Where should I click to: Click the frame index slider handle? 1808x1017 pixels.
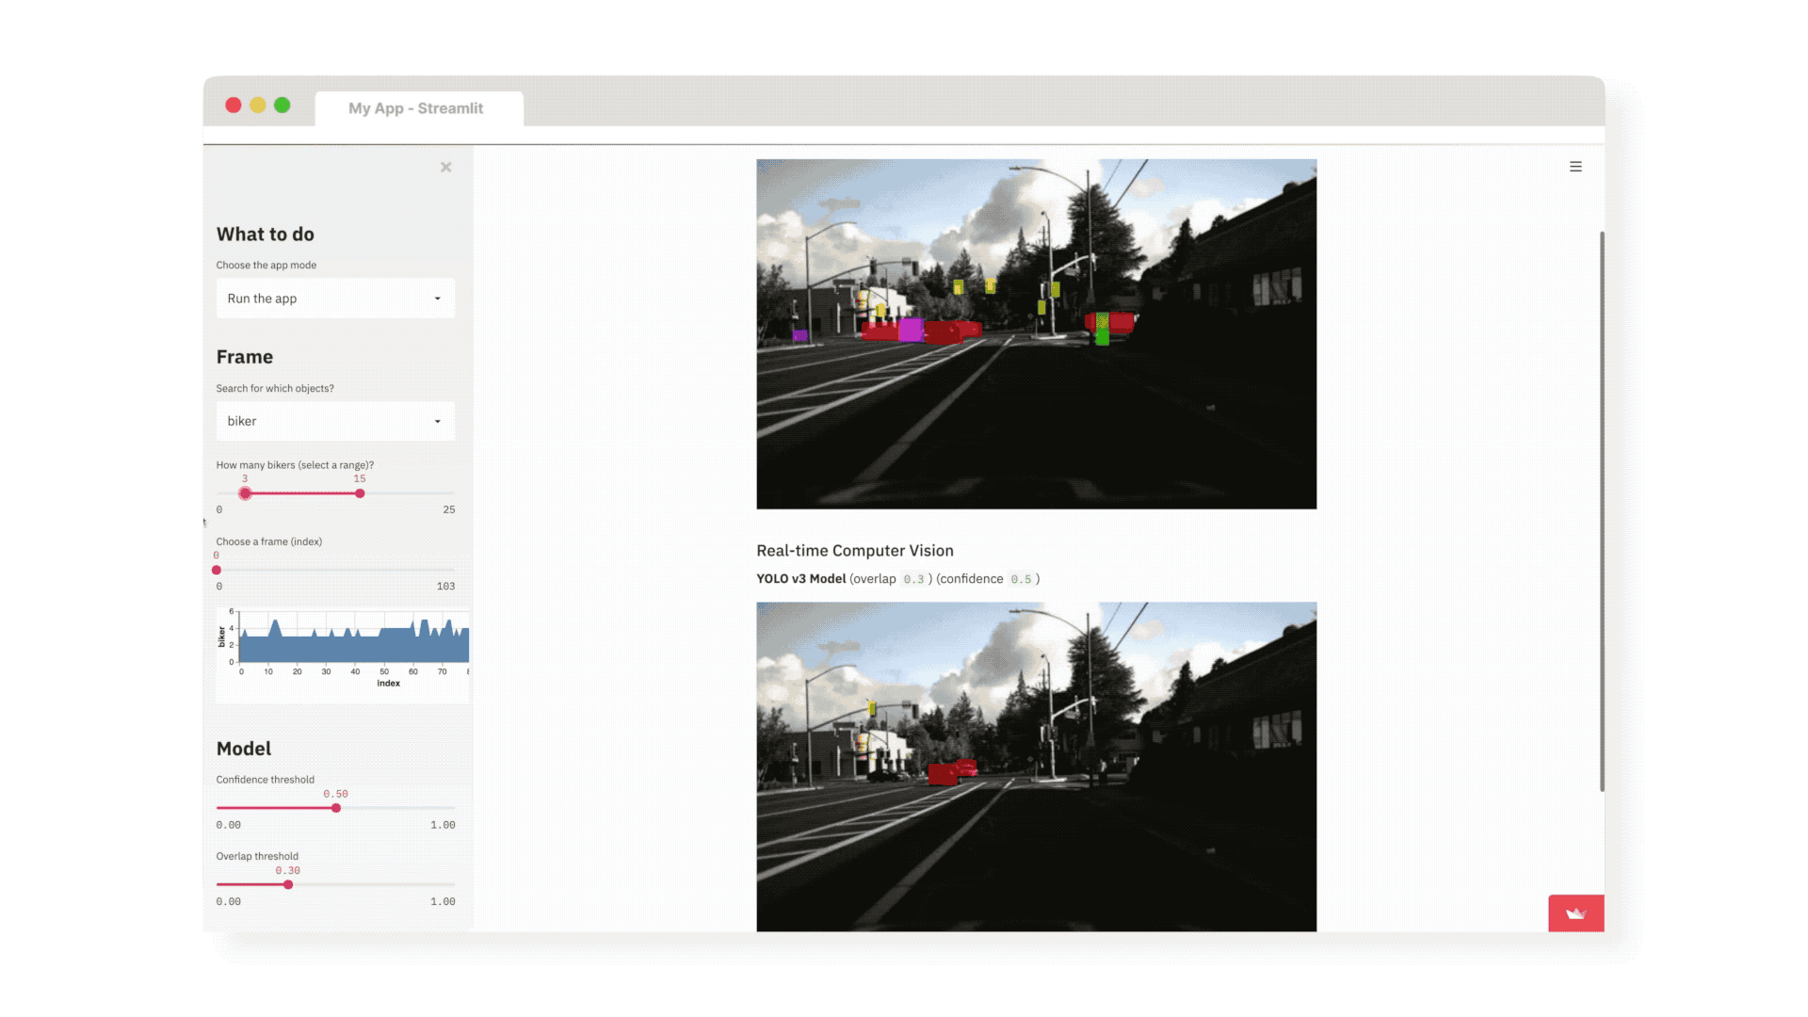coord(217,570)
